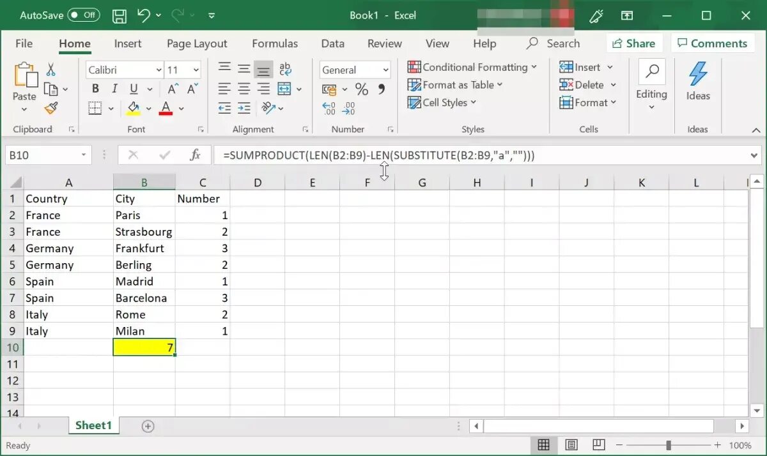Screen dimensions: 767x456
Task: Apply Percent Style
Action: 362,89
